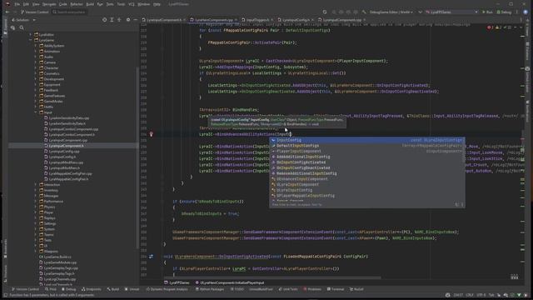Choose AddAdditionalInputConfig from the completion popup
The height and width of the screenshot is (300, 533).
point(367,157)
